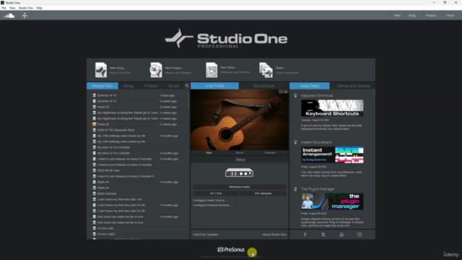Switch to the Projects tab
This screenshot has width=462, height=260.
pos(151,86)
